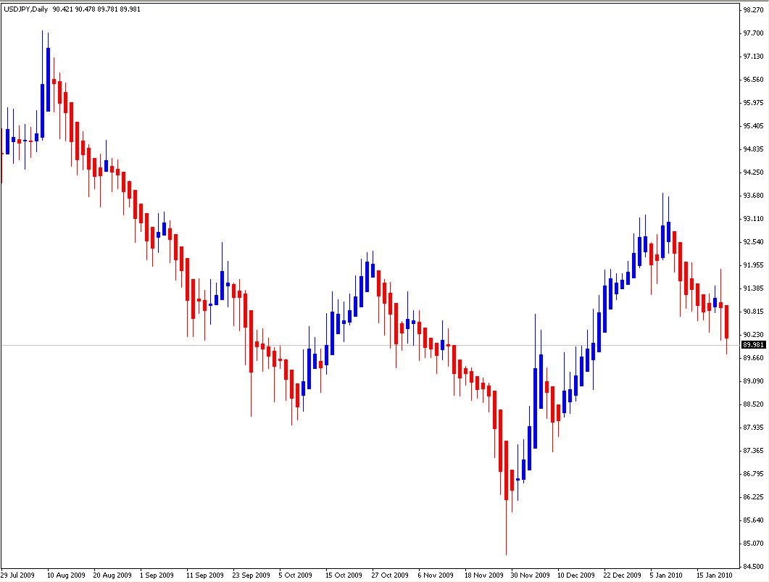The width and height of the screenshot is (769, 582).
Task: Click the 22 Dec 2009 date label
Action: (622, 575)
